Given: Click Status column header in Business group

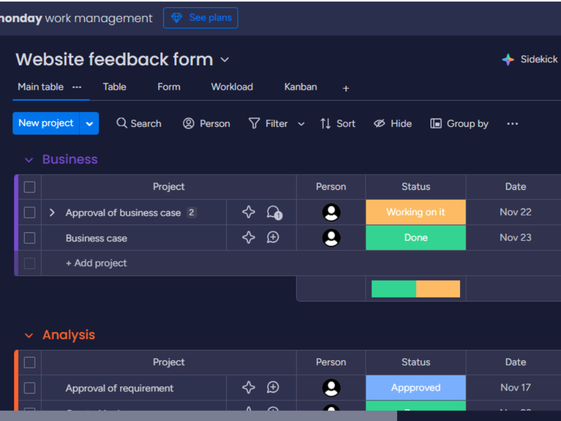Looking at the screenshot, I should click(x=416, y=187).
